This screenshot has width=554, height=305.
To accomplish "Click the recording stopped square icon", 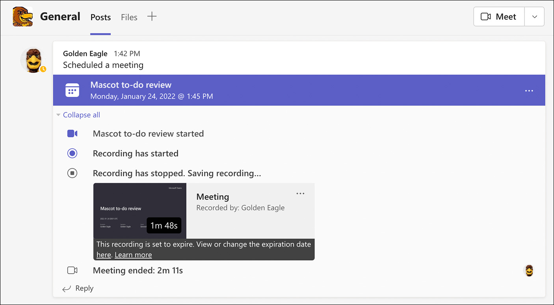I will coord(73,173).
